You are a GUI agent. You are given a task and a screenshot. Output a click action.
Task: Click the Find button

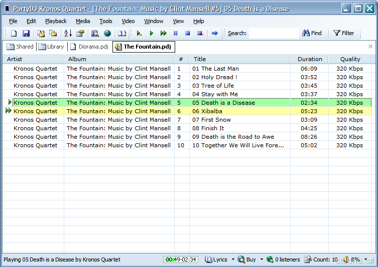[x=312, y=33]
